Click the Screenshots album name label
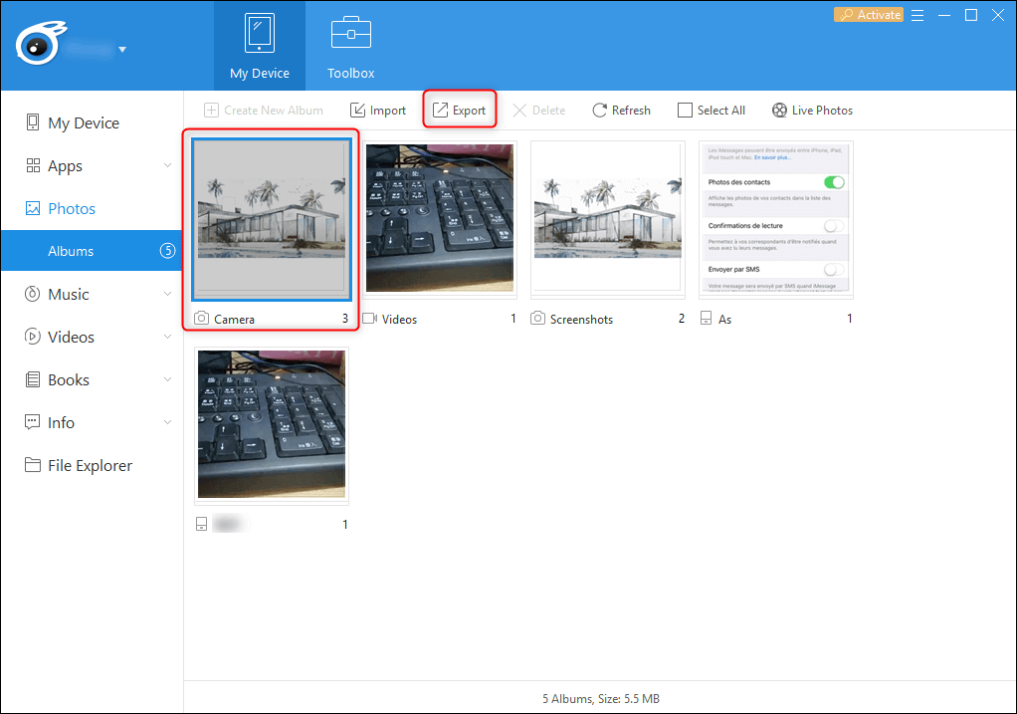This screenshot has width=1017, height=714. (581, 320)
